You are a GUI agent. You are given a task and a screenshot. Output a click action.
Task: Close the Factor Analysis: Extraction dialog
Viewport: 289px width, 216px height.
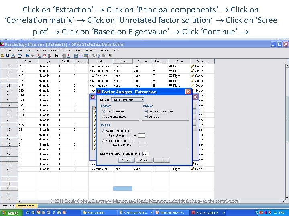coord(188,92)
